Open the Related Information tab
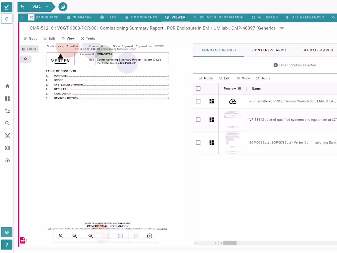Screen dimensions: 337x253 click(218, 17)
